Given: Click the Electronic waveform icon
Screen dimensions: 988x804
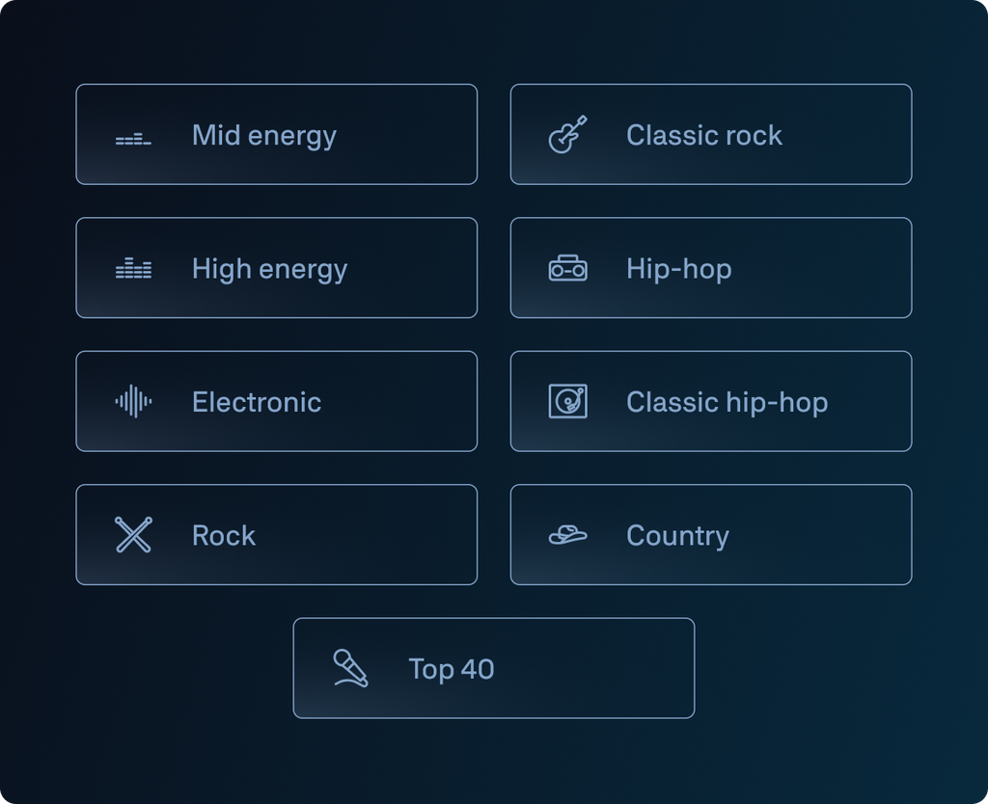Looking at the screenshot, I should (x=133, y=401).
